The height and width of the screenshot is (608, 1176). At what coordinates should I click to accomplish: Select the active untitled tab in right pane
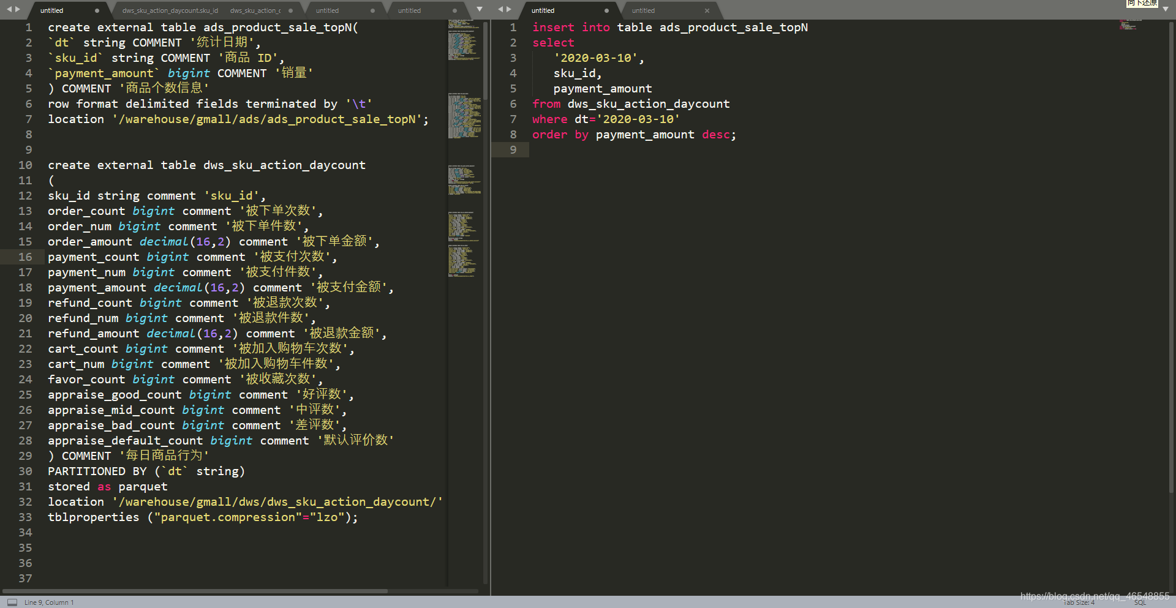click(x=570, y=10)
